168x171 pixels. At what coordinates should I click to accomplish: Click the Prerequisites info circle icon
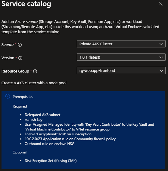point(8,96)
